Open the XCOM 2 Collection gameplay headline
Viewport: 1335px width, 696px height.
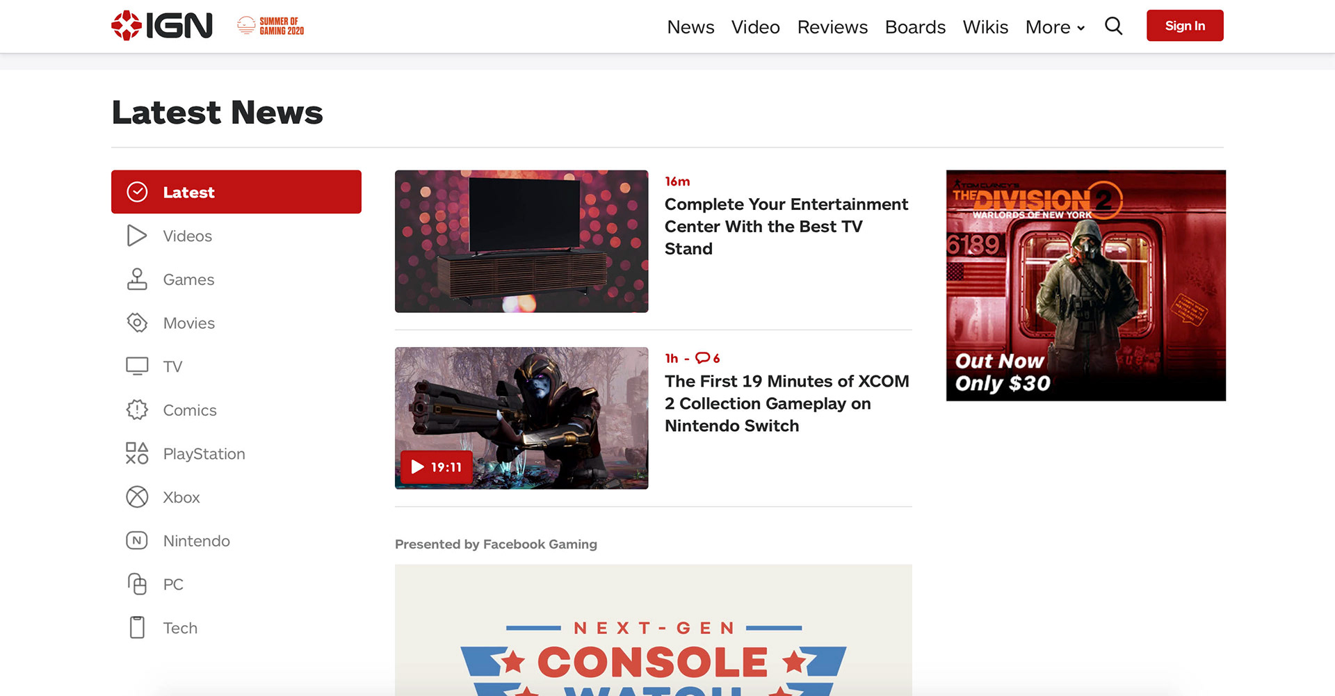point(787,403)
